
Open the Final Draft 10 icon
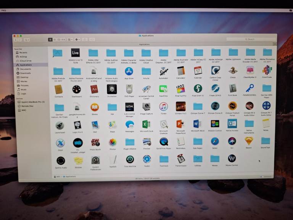tap(198, 88)
